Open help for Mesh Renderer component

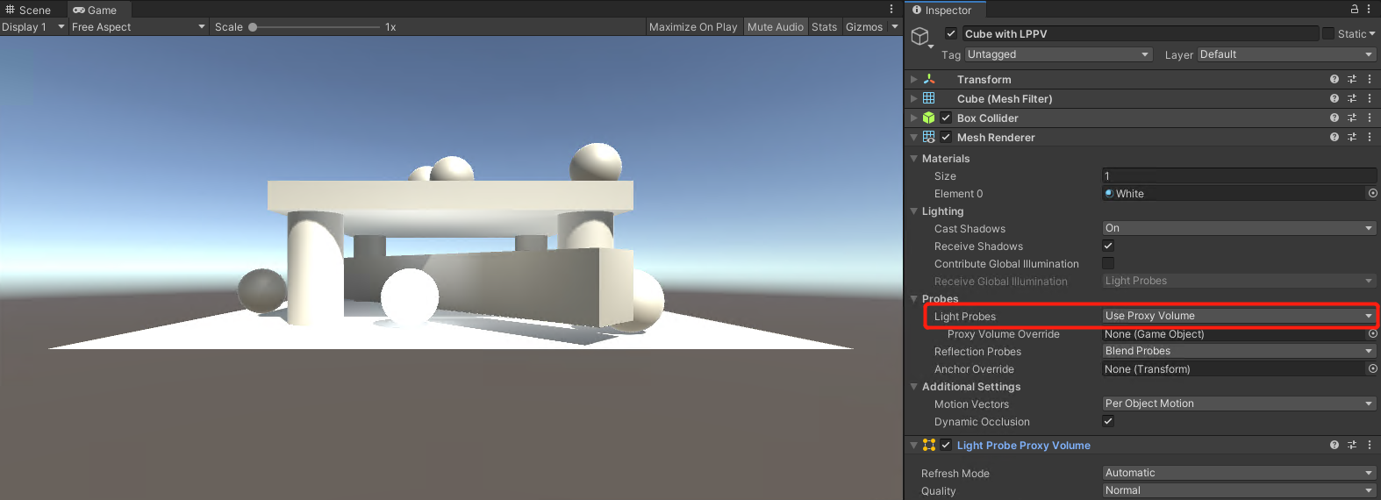tap(1334, 137)
